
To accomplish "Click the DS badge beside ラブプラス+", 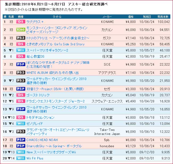I will [x=21, y=22].
